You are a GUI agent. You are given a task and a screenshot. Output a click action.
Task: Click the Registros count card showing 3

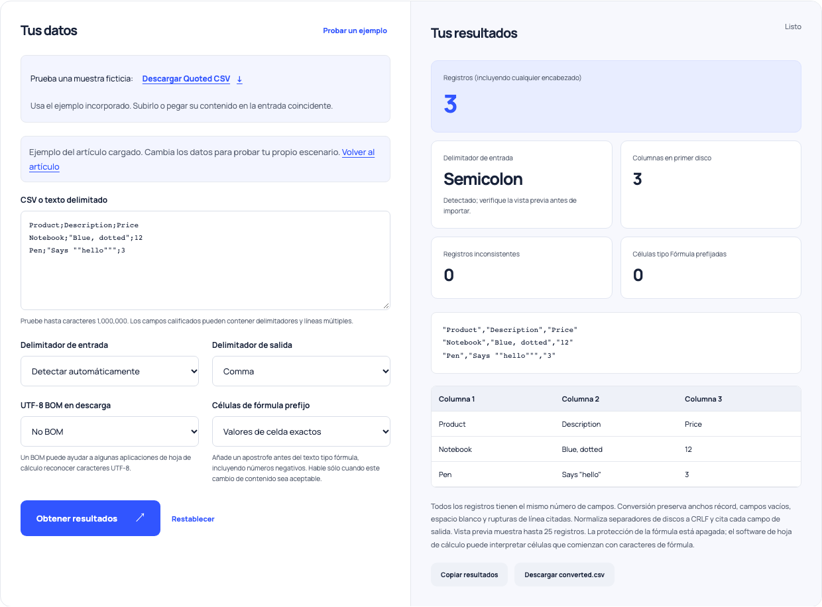[x=616, y=97]
